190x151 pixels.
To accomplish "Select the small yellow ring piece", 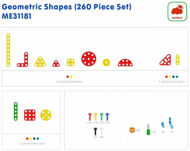I will pyautogui.click(x=106, y=63).
